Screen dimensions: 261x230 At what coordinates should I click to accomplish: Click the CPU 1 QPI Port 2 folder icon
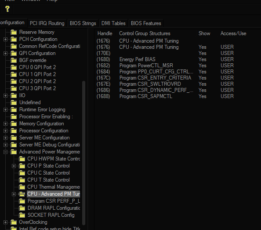(x=14, y=74)
